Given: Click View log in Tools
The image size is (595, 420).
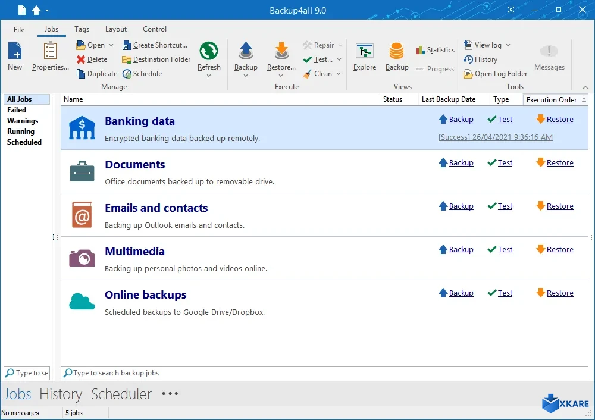Looking at the screenshot, I should tap(483, 45).
